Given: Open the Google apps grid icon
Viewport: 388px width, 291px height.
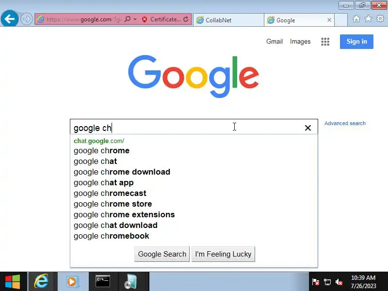Looking at the screenshot, I should coord(325,42).
